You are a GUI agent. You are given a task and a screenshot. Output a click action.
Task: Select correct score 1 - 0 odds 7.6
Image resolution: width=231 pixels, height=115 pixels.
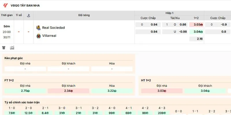pyautogui.click(x=12, y=113)
